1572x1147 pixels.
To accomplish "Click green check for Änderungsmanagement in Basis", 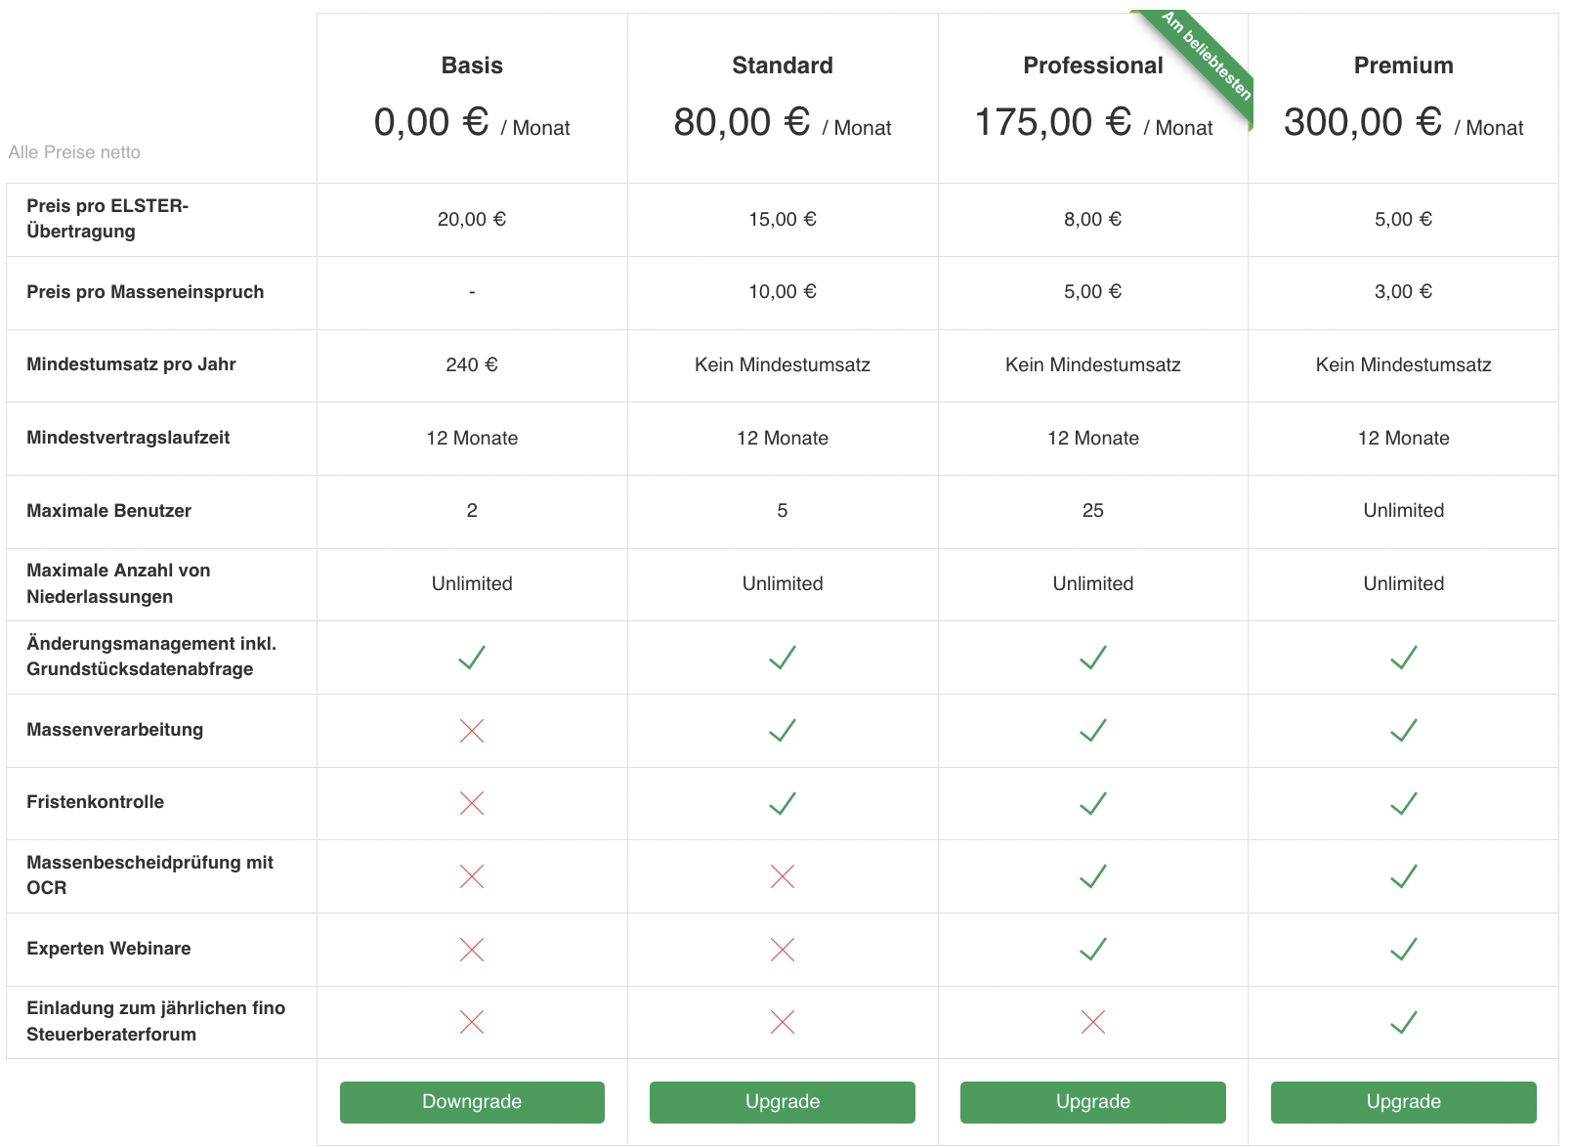I will tap(472, 658).
